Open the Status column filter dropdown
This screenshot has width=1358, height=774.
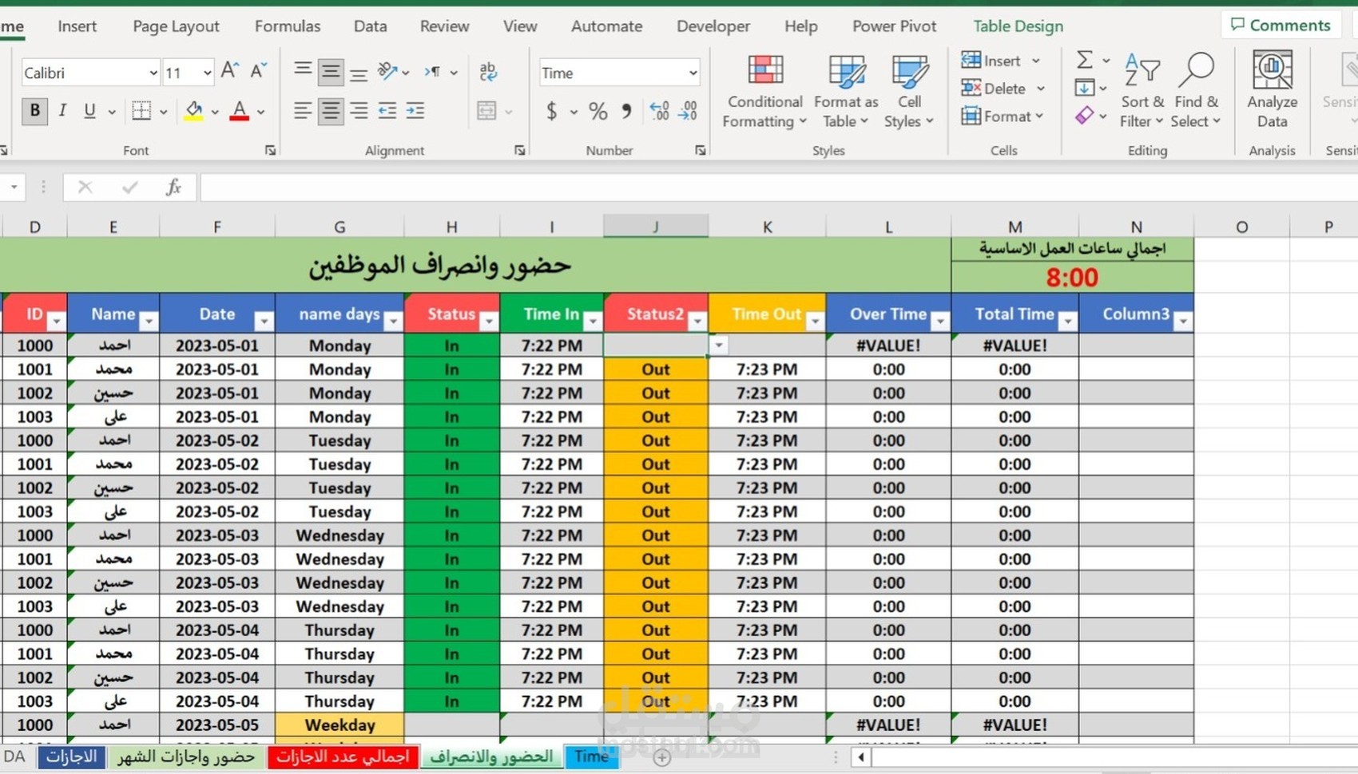click(488, 321)
